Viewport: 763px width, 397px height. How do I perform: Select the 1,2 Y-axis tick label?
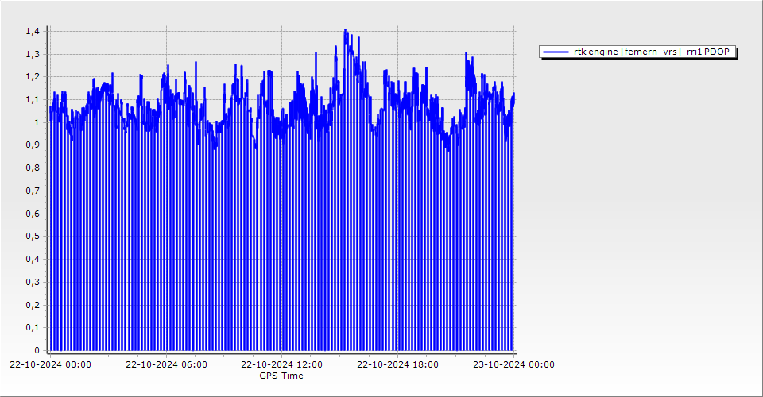[x=32, y=77]
